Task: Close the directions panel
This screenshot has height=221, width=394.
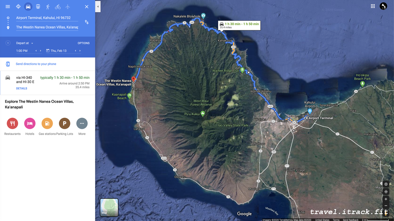Action: pyautogui.click(x=87, y=7)
